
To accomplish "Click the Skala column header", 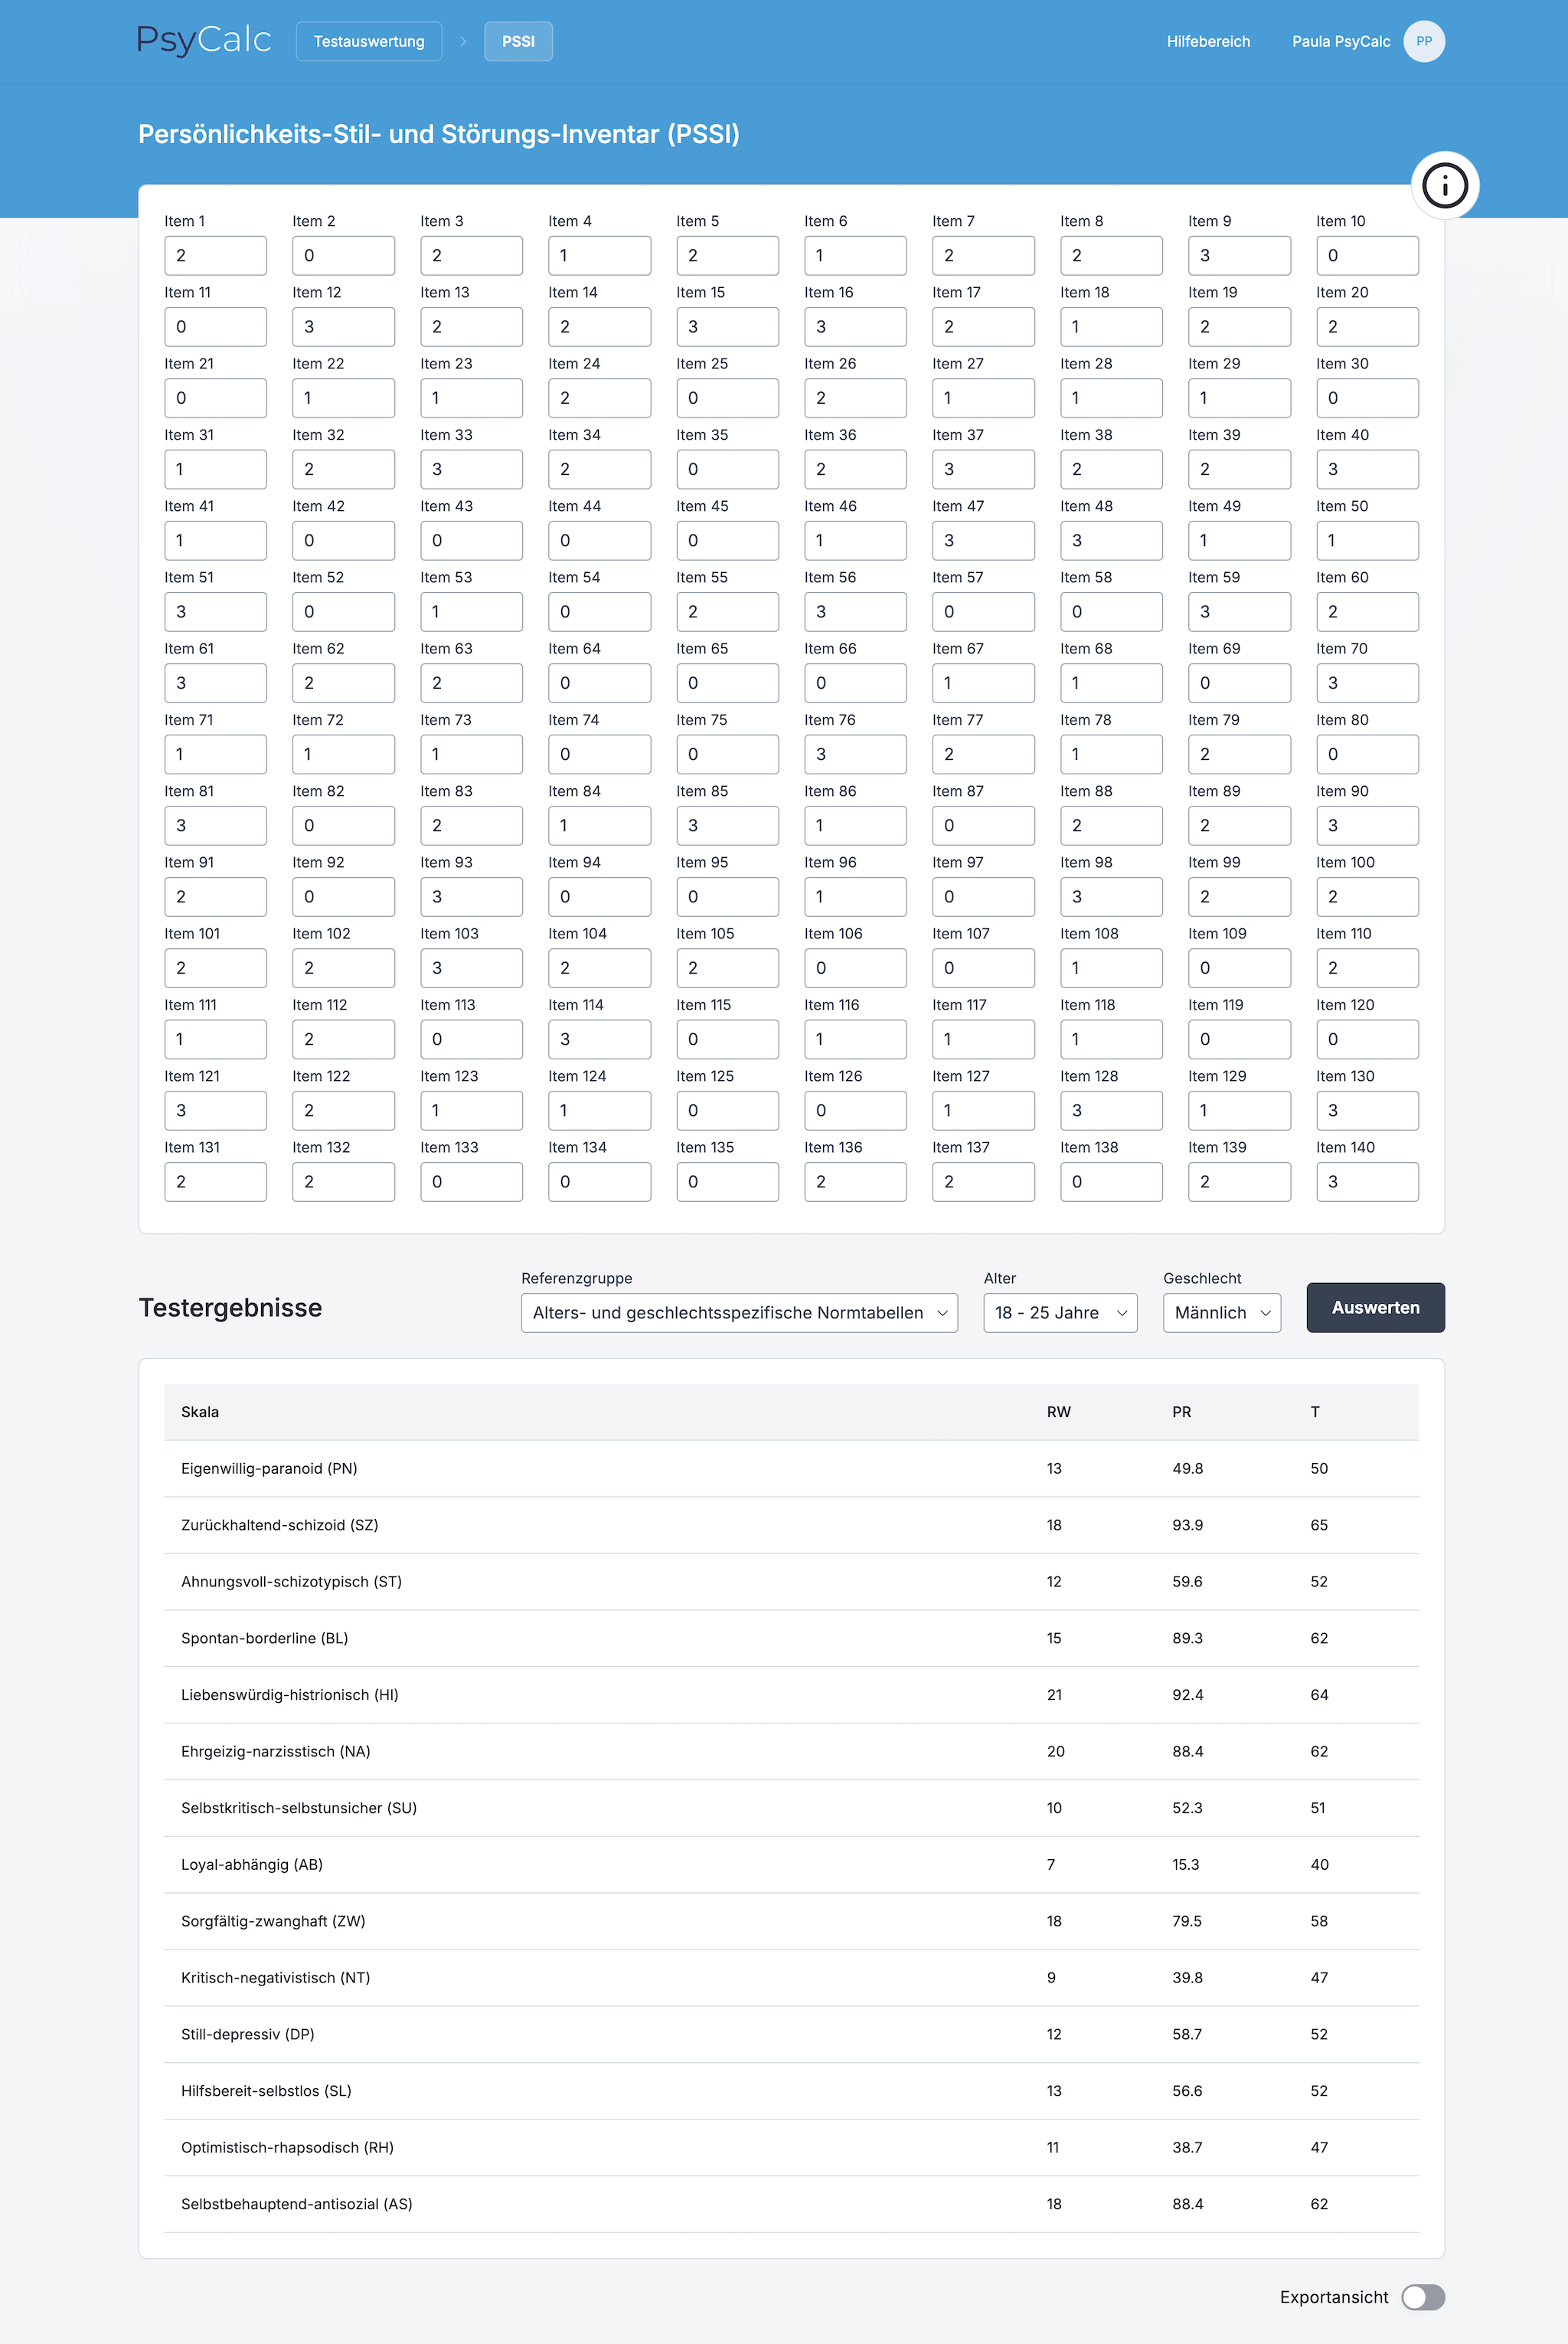I will pyautogui.click(x=200, y=1410).
